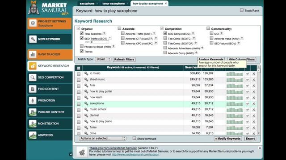Open Project Settings gear icon
Screen dimensions: 286x160
coord(33,23)
